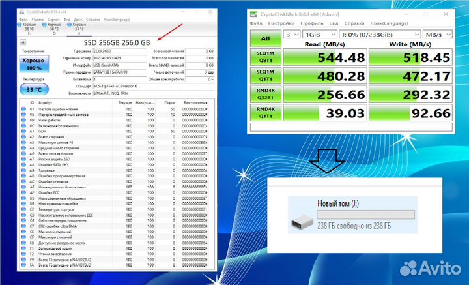Click the empty status box below CrystalDiskMark results
Viewport: 469px width, 285px height.
(351, 127)
